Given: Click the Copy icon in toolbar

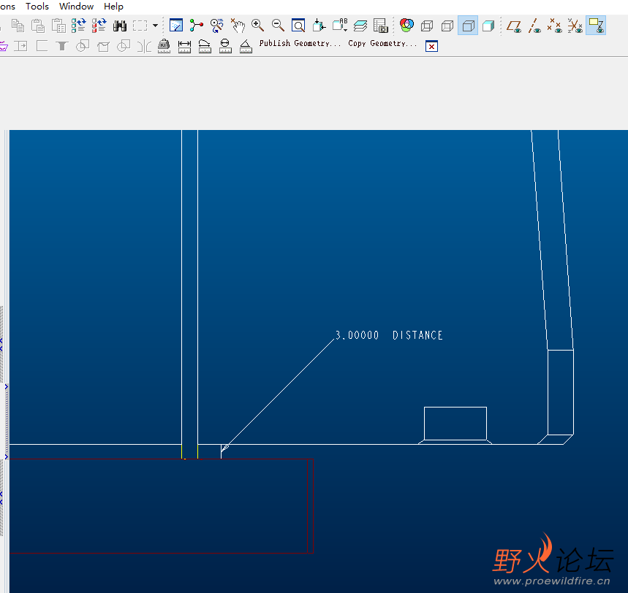Looking at the screenshot, I should (18, 26).
